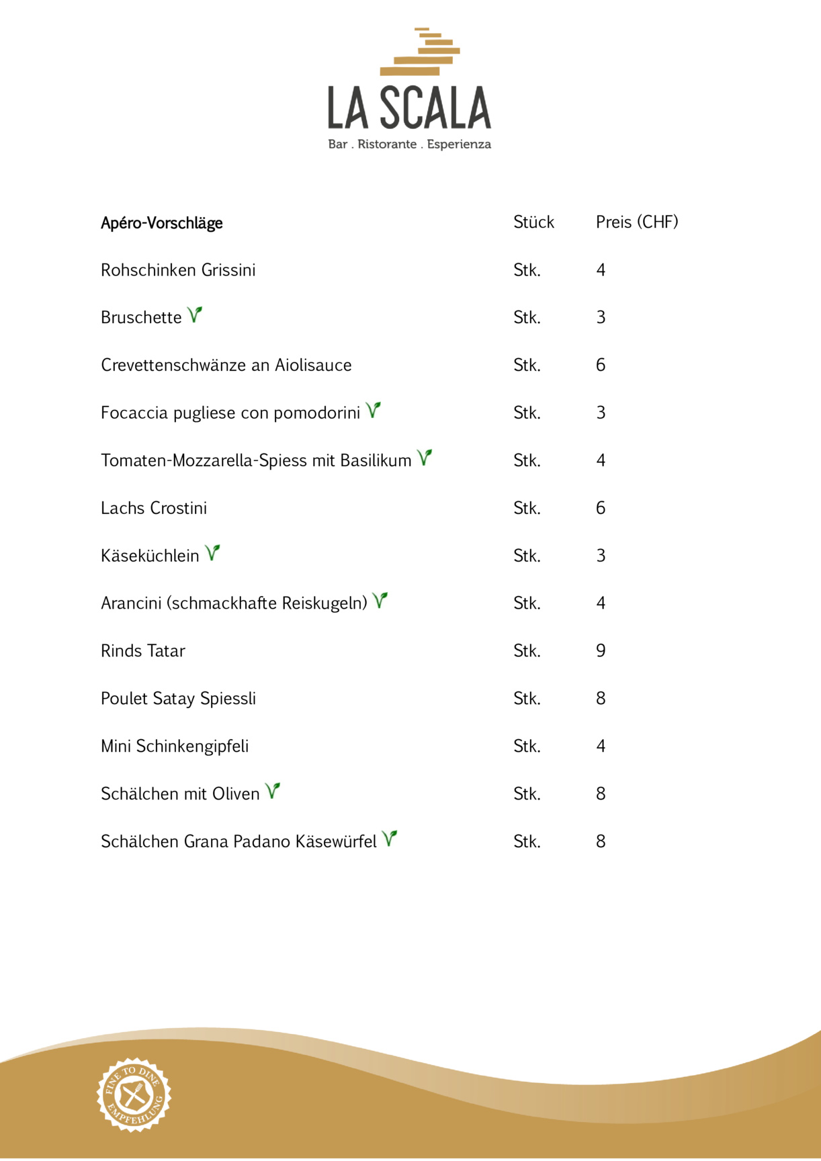Select Mini Schinkengipfeli text
This screenshot has height=1161, width=821.
pos(175,746)
